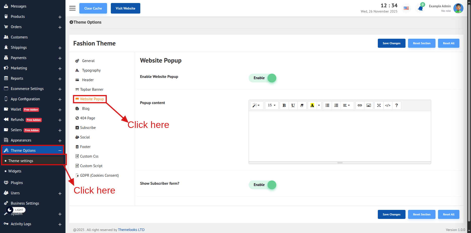Viewport: 471px width, 233px height.
Task: Click inside the Popup content text area
Action: 340,136
